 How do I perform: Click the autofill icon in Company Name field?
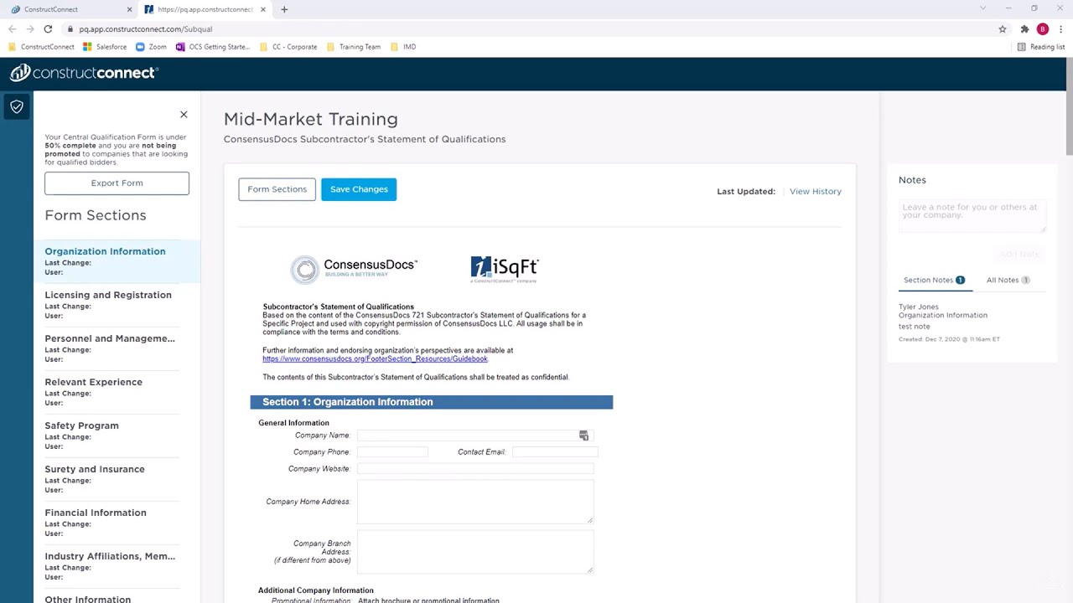(584, 435)
